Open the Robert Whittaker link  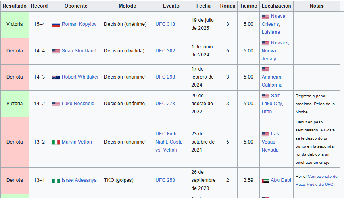pos(80,77)
